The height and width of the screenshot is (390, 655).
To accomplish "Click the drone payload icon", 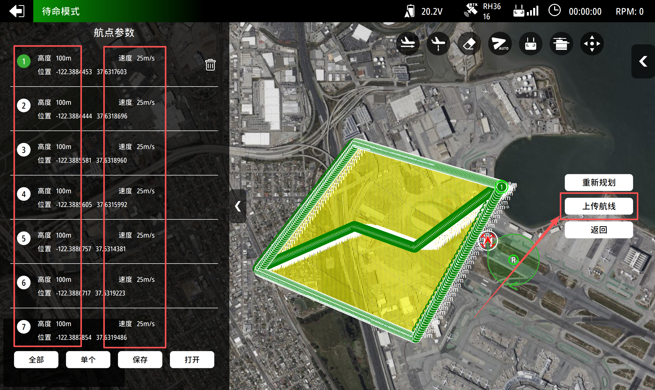I will pyautogui.click(x=561, y=43).
